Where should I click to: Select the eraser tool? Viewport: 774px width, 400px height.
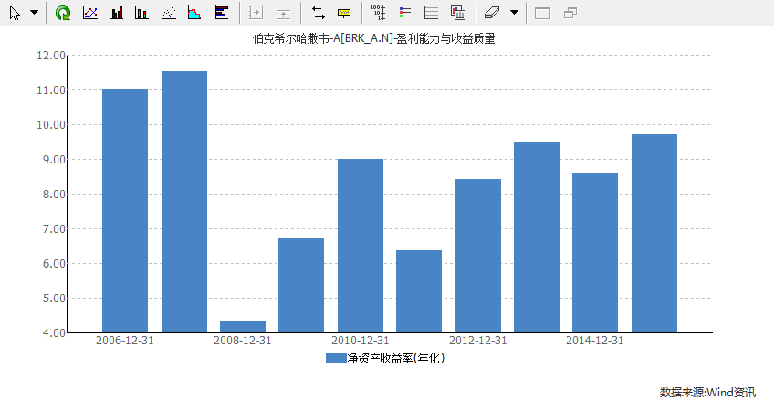coord(492,13)
